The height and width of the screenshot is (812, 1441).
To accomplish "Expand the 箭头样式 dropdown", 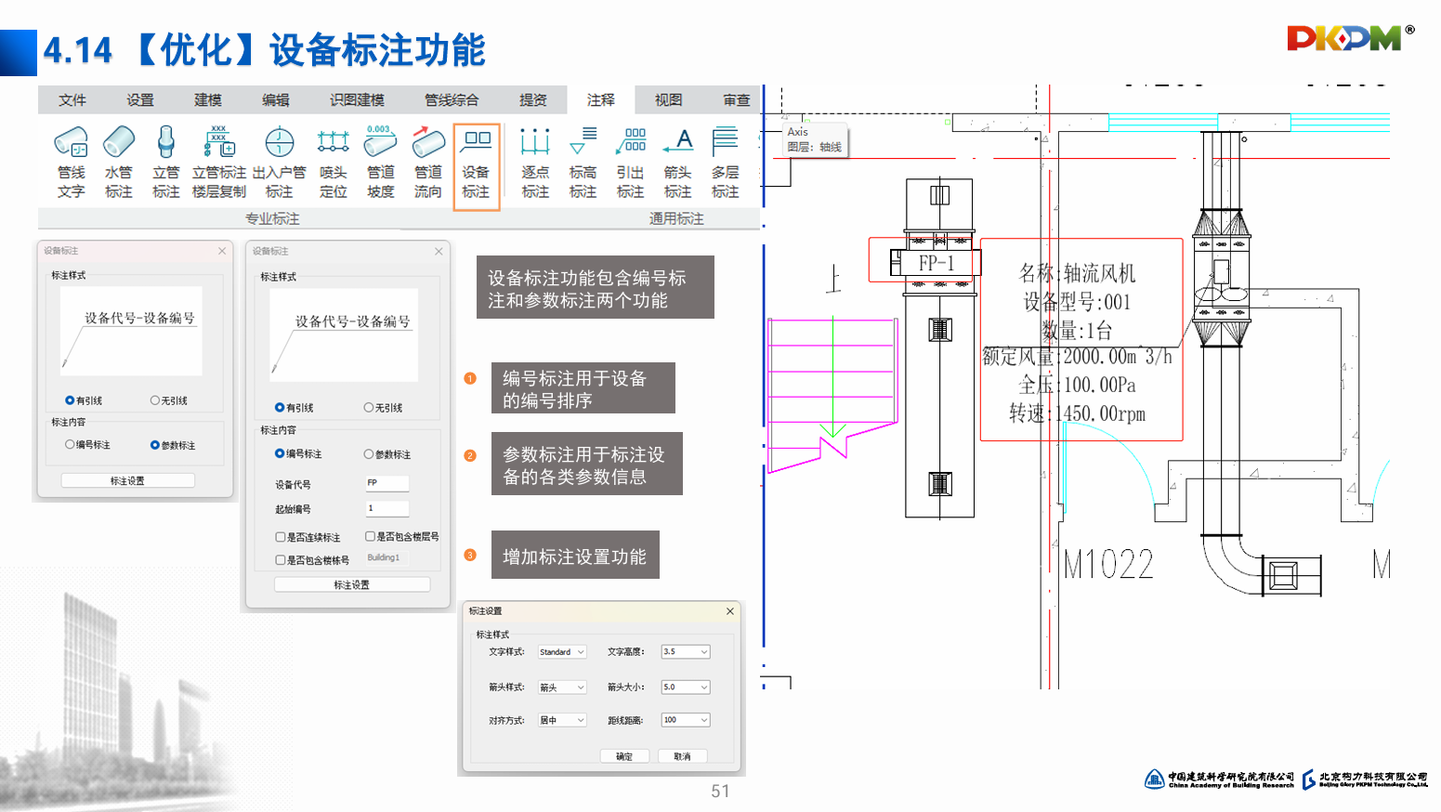I will 562,688.
